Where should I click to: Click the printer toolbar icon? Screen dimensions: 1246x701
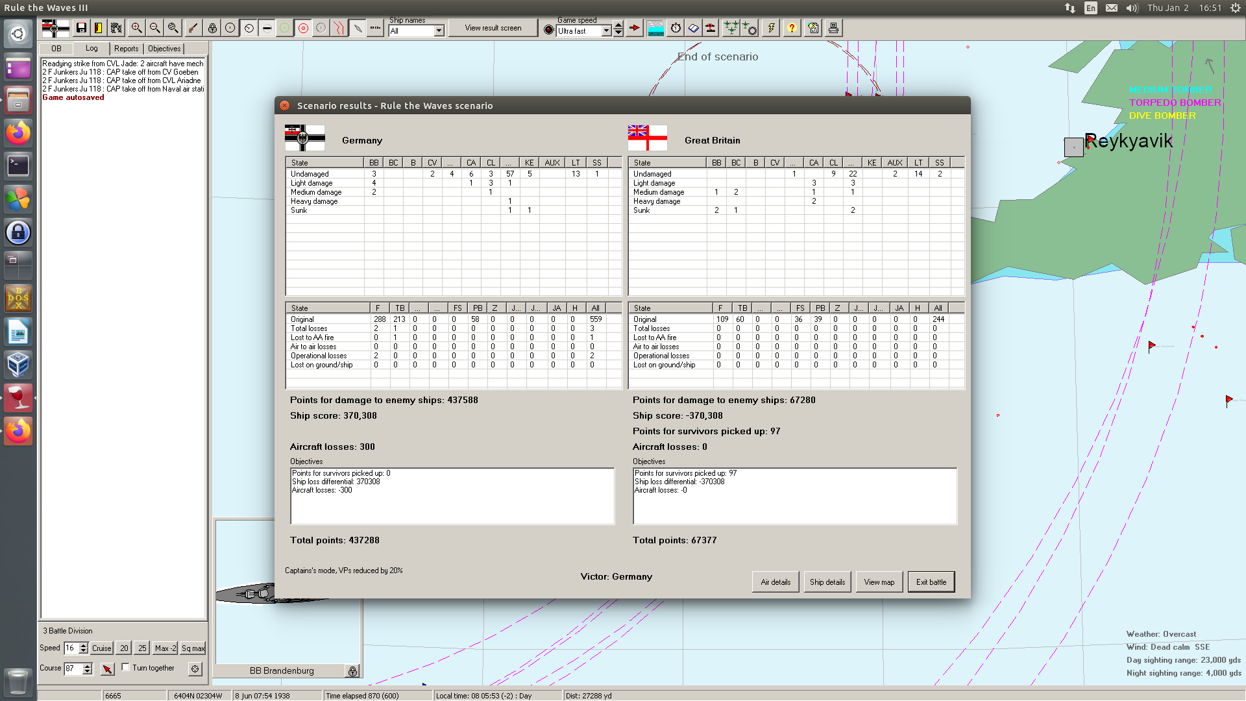tap(833, 28)
